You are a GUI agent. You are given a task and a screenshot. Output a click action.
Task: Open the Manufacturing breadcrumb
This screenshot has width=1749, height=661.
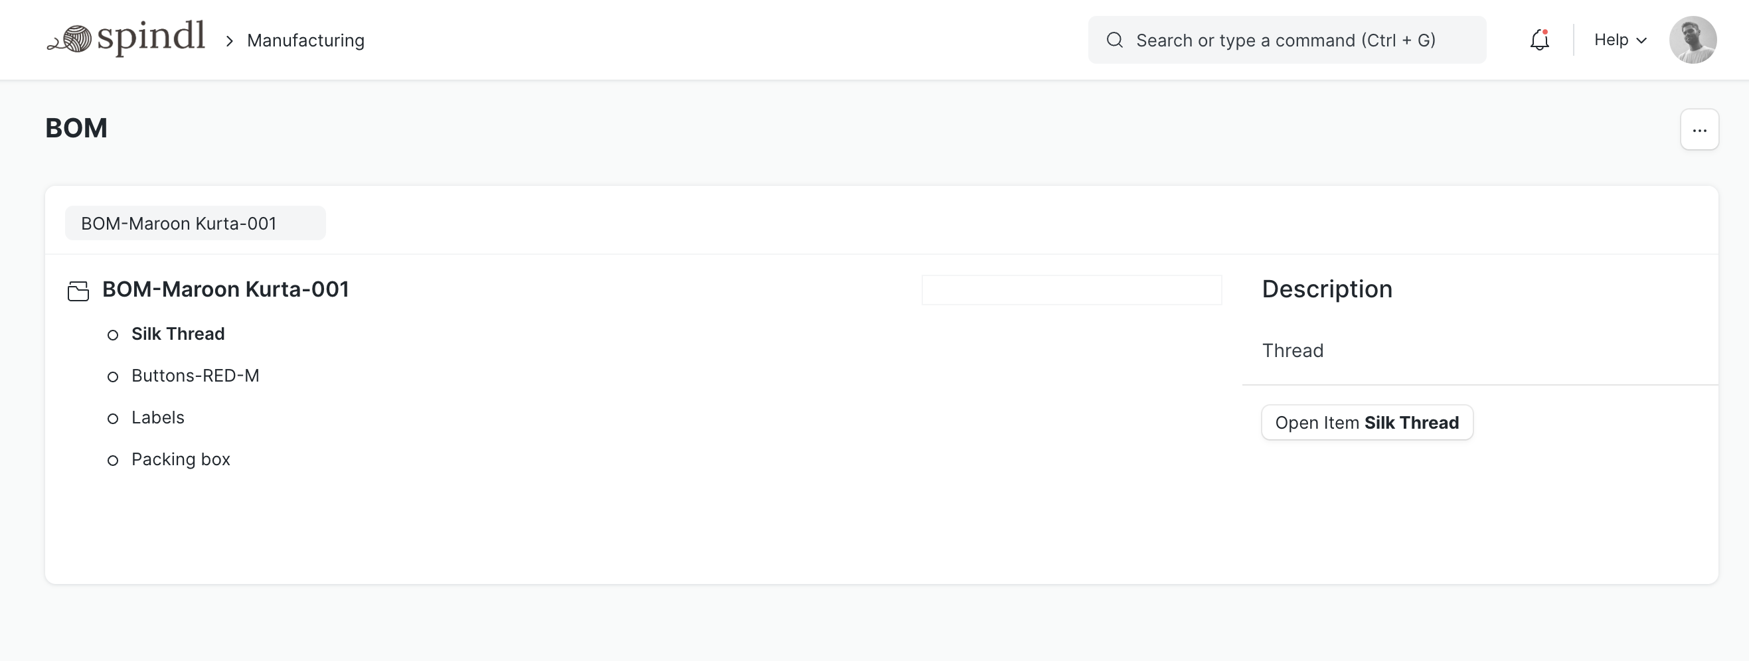click(305, 40)
